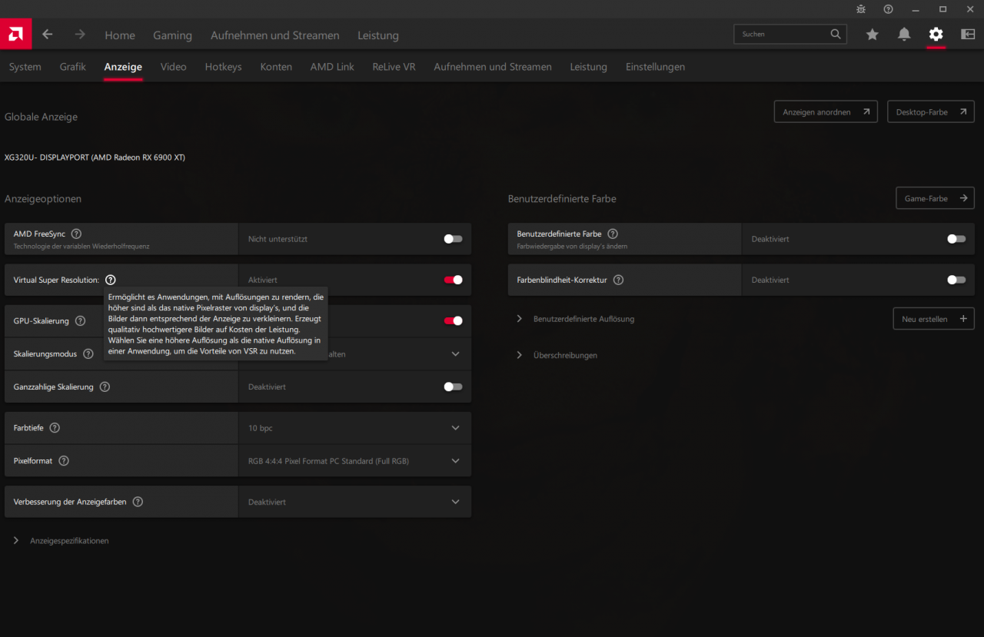
Task: Open settings gear icon
Action: pos(936,35)
